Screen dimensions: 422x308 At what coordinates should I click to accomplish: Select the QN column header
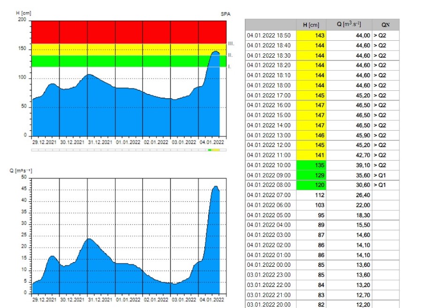click(x=385, y=25)
